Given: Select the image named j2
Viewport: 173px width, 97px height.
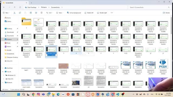Looking at the screenshot, I should tap(151, 51).
